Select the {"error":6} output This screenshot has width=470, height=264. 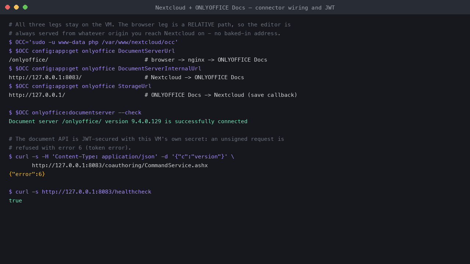(x=27, y=174)
